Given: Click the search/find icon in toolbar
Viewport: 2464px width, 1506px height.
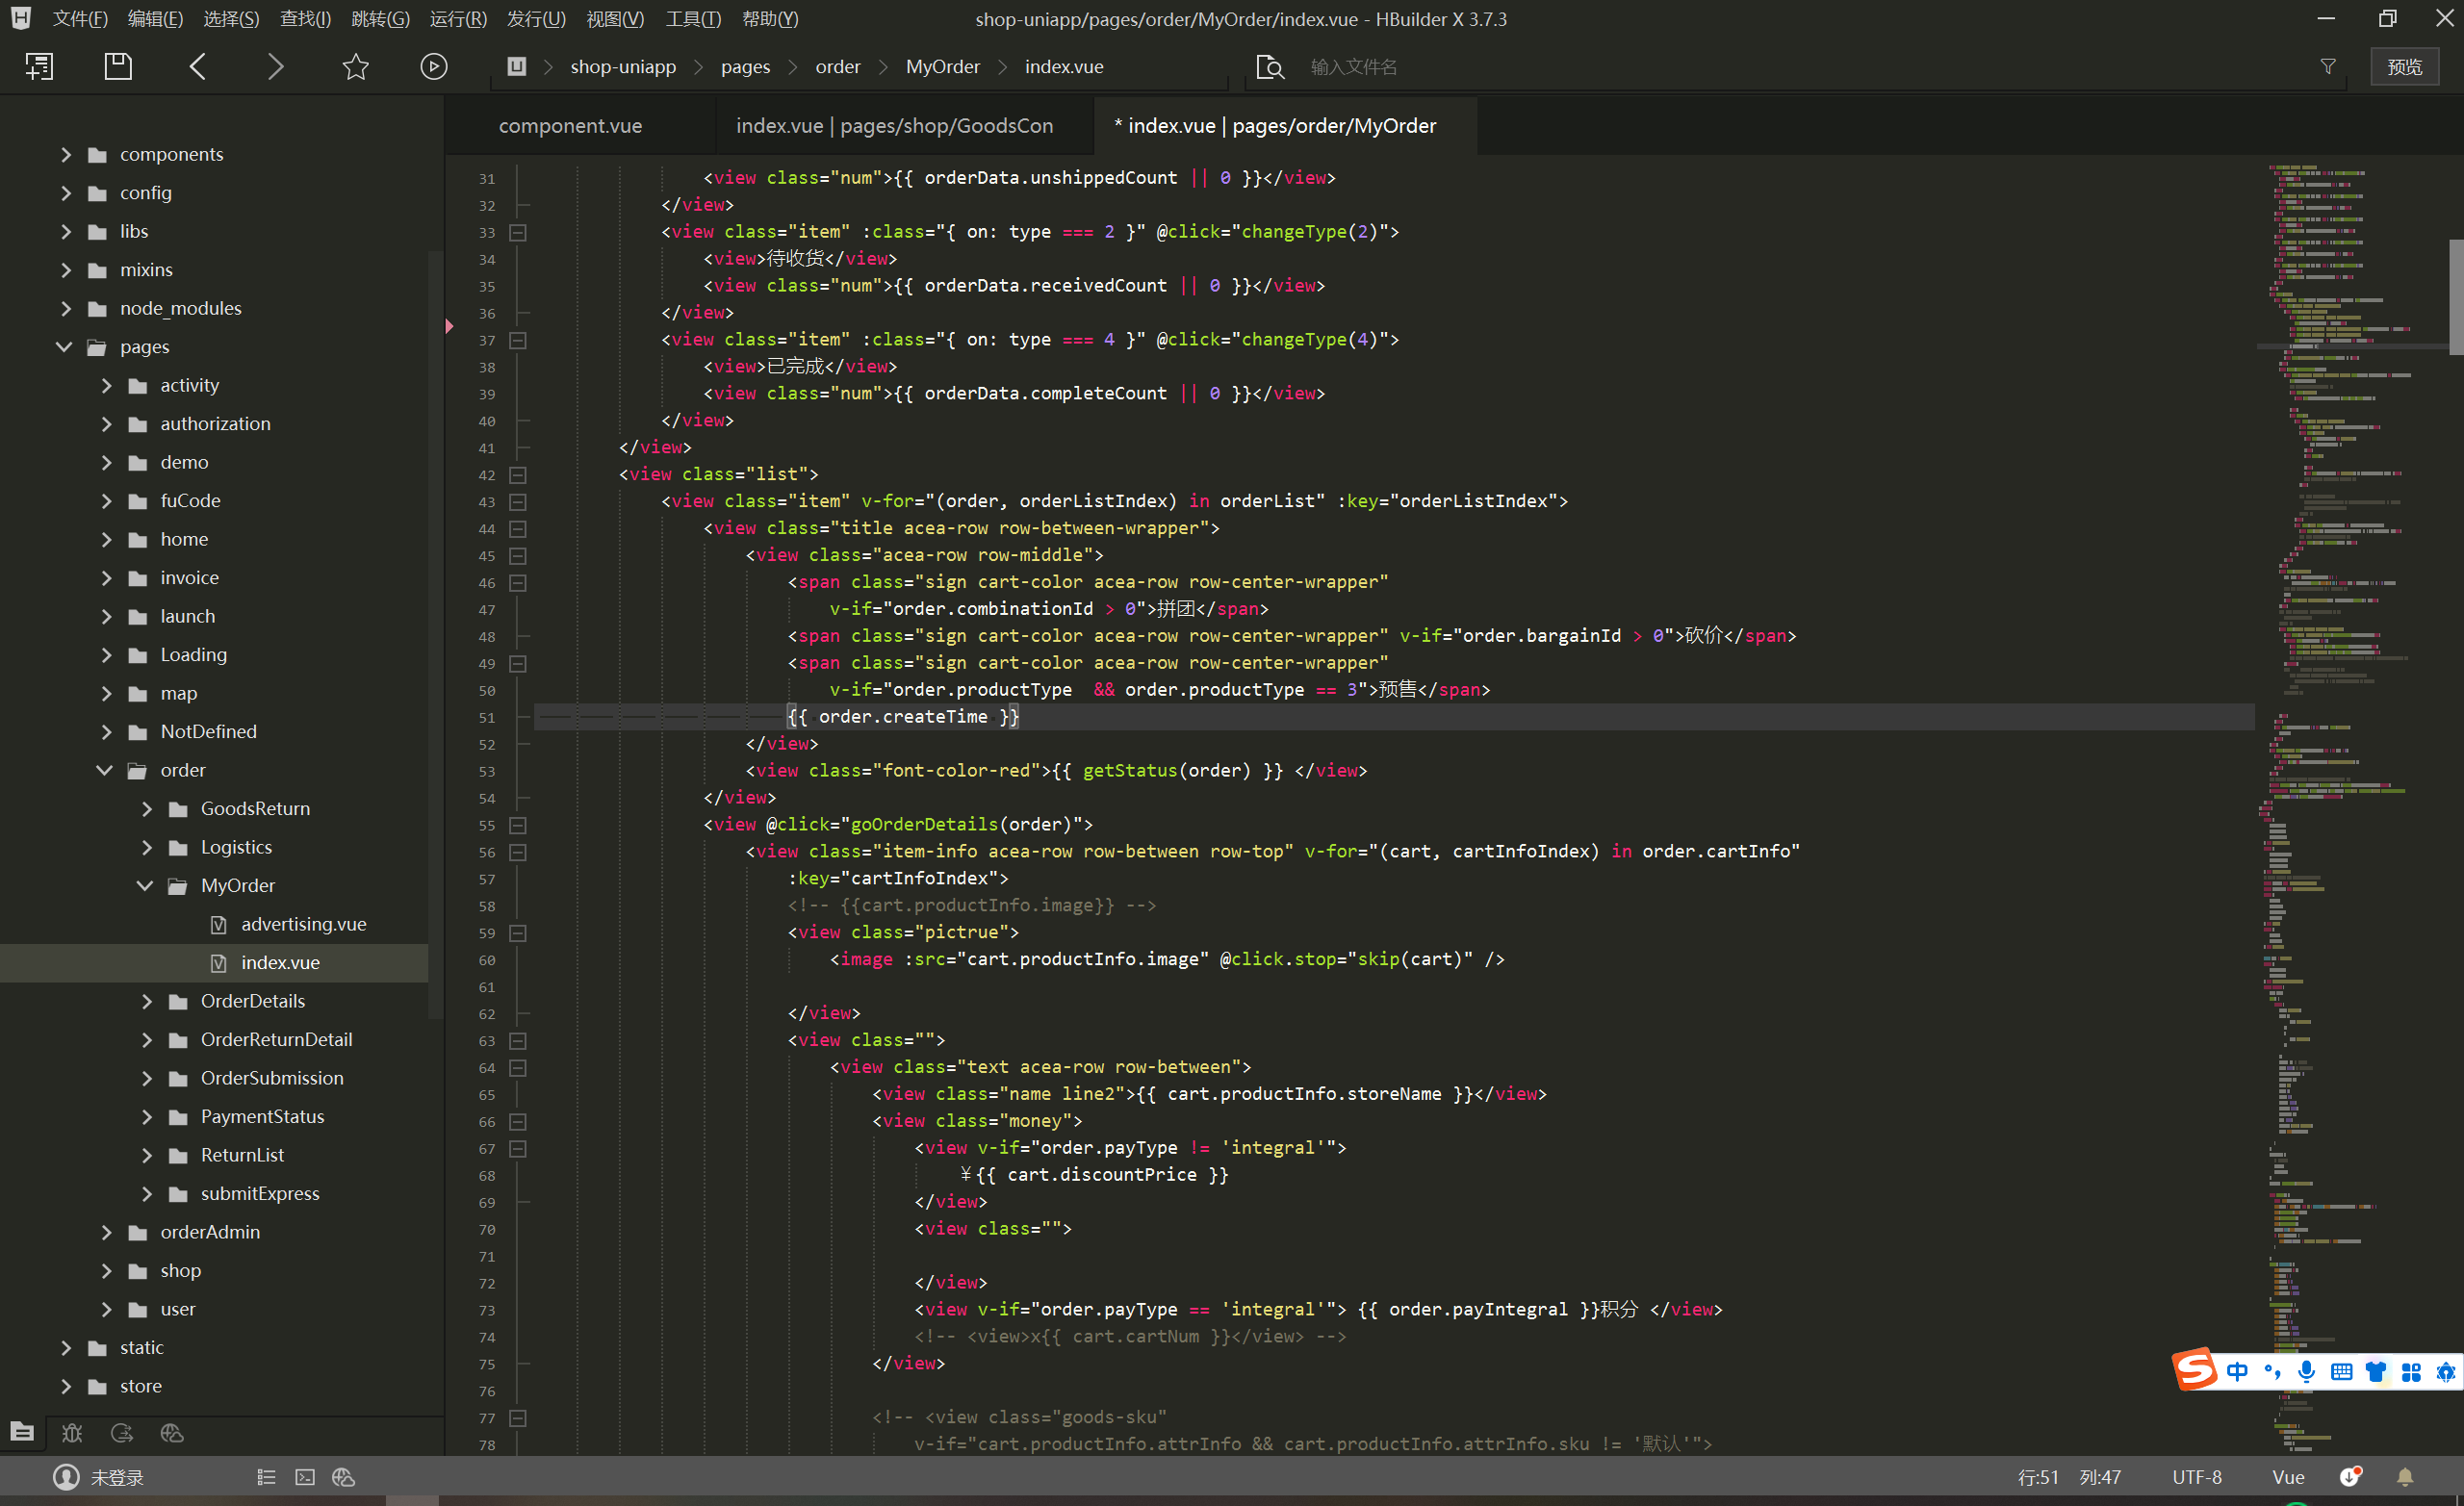Looking at the screenshot, I should click(1272, 66).
